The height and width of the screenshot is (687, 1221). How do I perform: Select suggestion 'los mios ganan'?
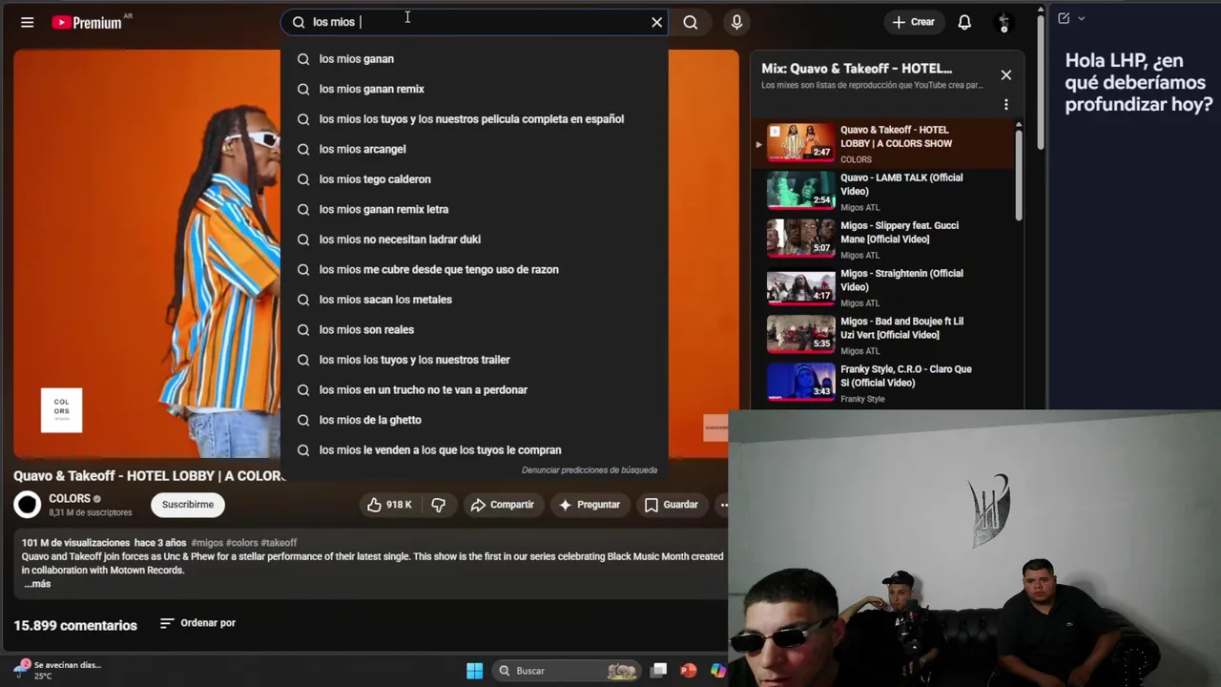tap(474, 59)
